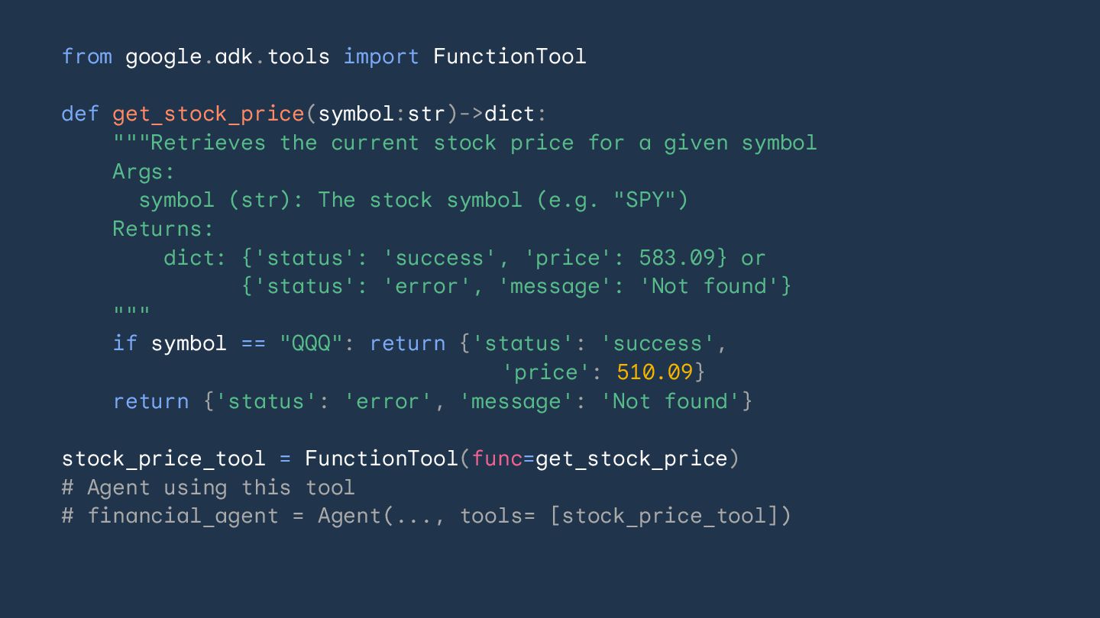The image size is (1100, 618).
Task: Click the 'Args:' docstring heading
Action: [144, 172]
